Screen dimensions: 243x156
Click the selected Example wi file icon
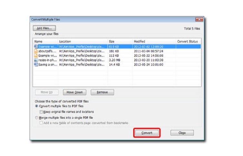[x=36, y=47]
